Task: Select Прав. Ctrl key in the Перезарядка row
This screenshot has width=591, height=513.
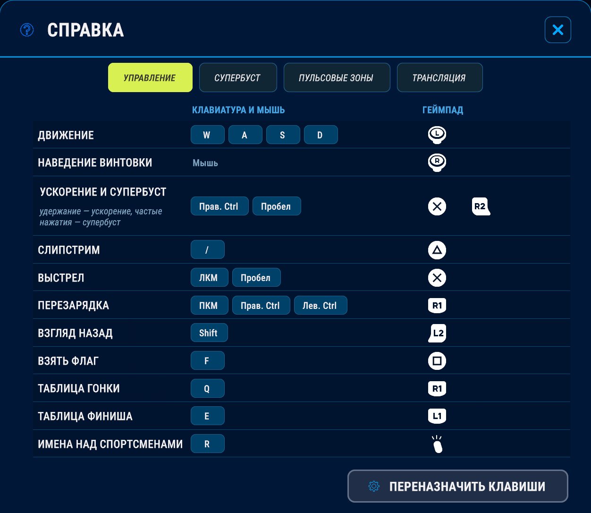Action: pos(261,305)
